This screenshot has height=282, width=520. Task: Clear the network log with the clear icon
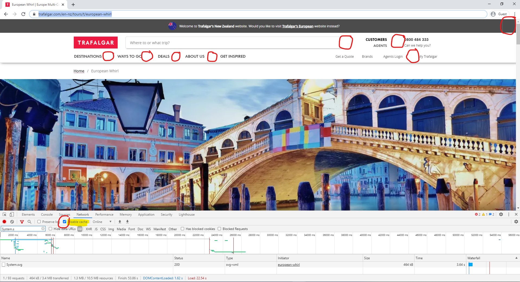pyautogui.click(x=12, y=222)
